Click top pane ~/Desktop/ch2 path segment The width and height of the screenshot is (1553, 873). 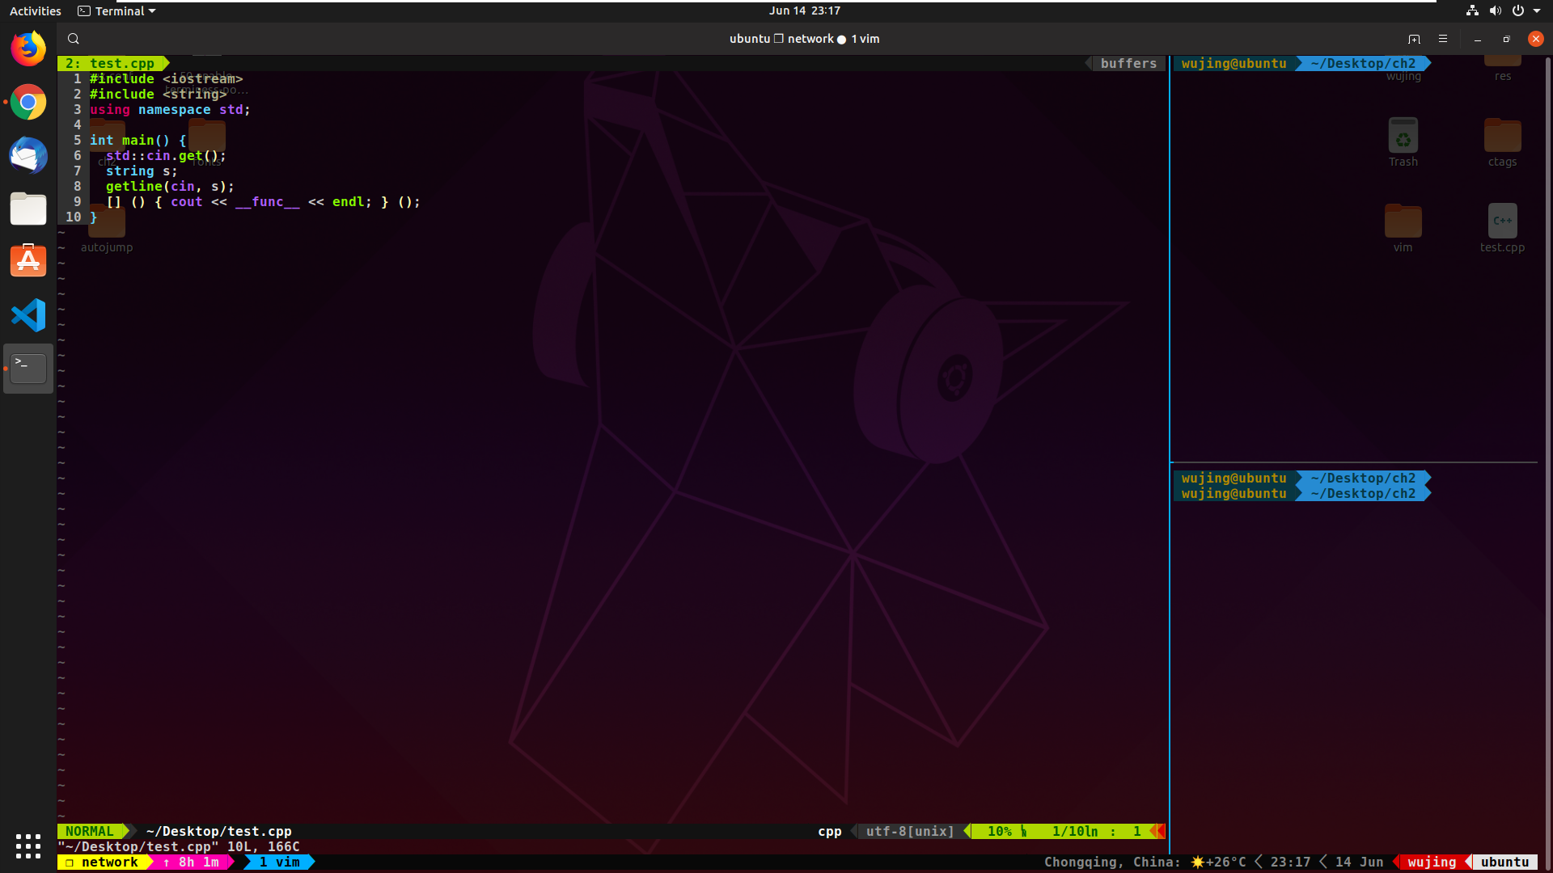click(1363, 63)
